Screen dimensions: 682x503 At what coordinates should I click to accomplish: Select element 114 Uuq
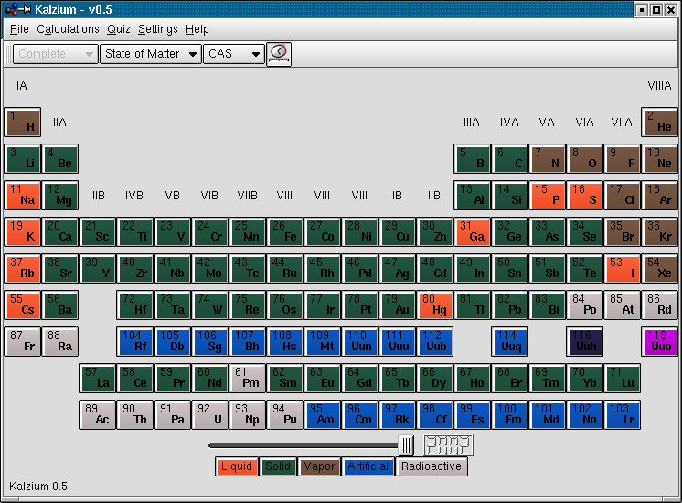coord(509,341)
